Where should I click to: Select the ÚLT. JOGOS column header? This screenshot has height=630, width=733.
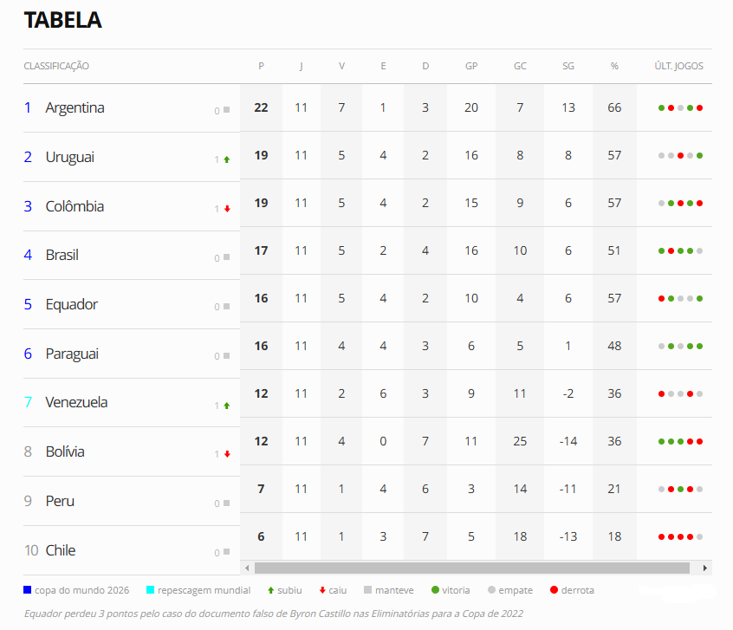click(678, 66)
